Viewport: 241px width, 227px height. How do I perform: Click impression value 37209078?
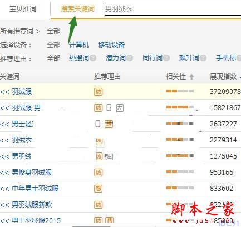tap(225, 92)
